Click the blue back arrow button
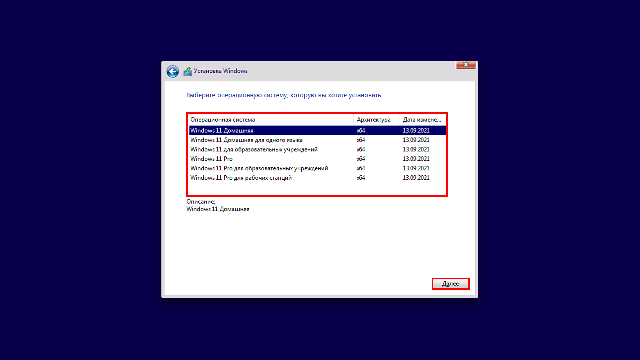The width and height of the screenshot is (640, 360). click(x=173, y=71)
